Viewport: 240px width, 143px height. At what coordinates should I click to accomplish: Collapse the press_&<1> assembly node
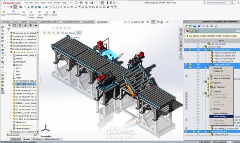(x=8, y=52)
